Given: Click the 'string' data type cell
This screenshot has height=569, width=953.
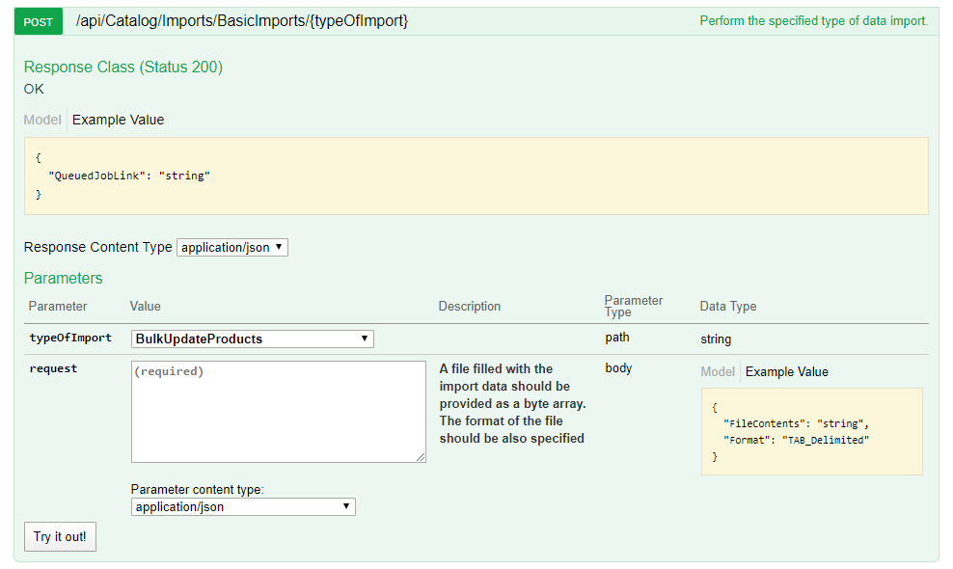Looking at the screenshot, I should pyautogui.click(x=716, y=339).
